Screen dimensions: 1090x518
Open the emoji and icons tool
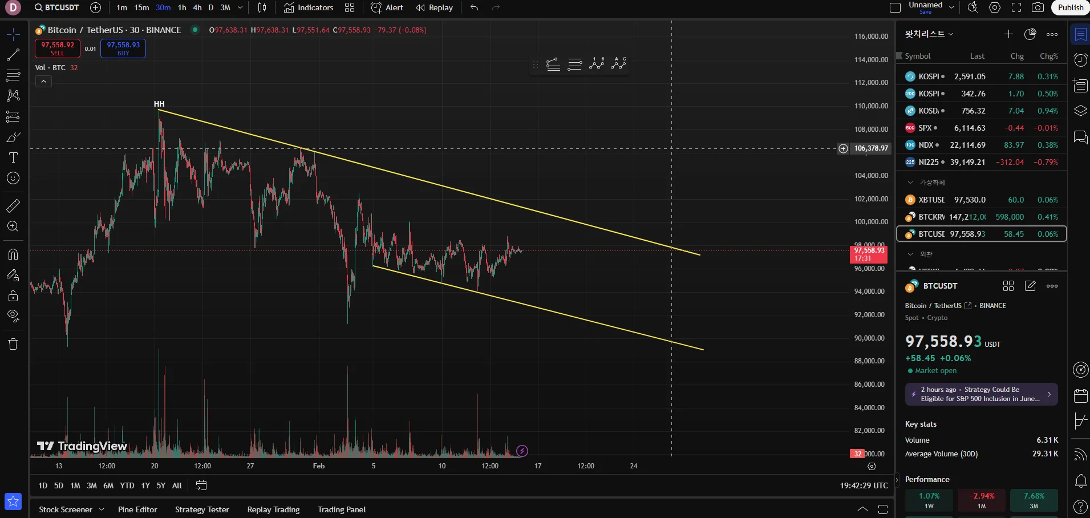click(13, 179)
